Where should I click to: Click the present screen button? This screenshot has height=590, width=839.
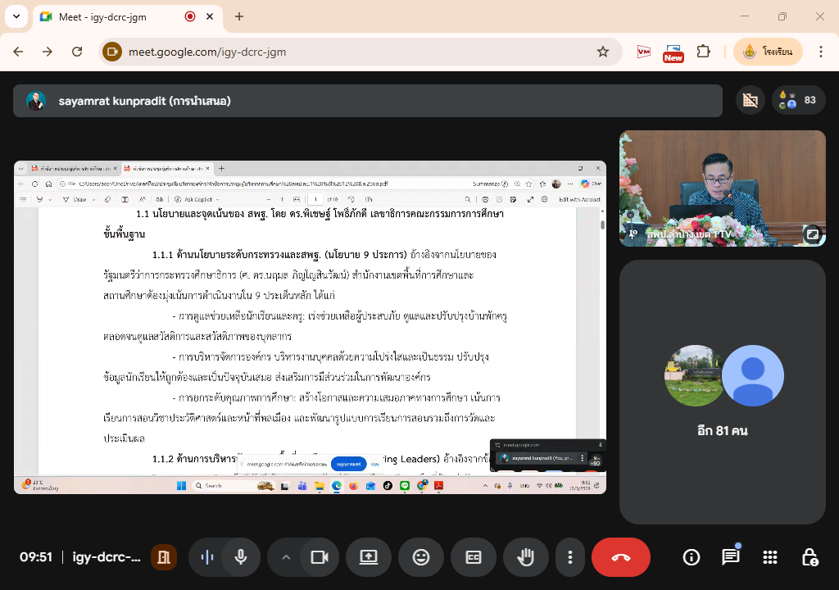pyautogui.click(x=369, y=557)
